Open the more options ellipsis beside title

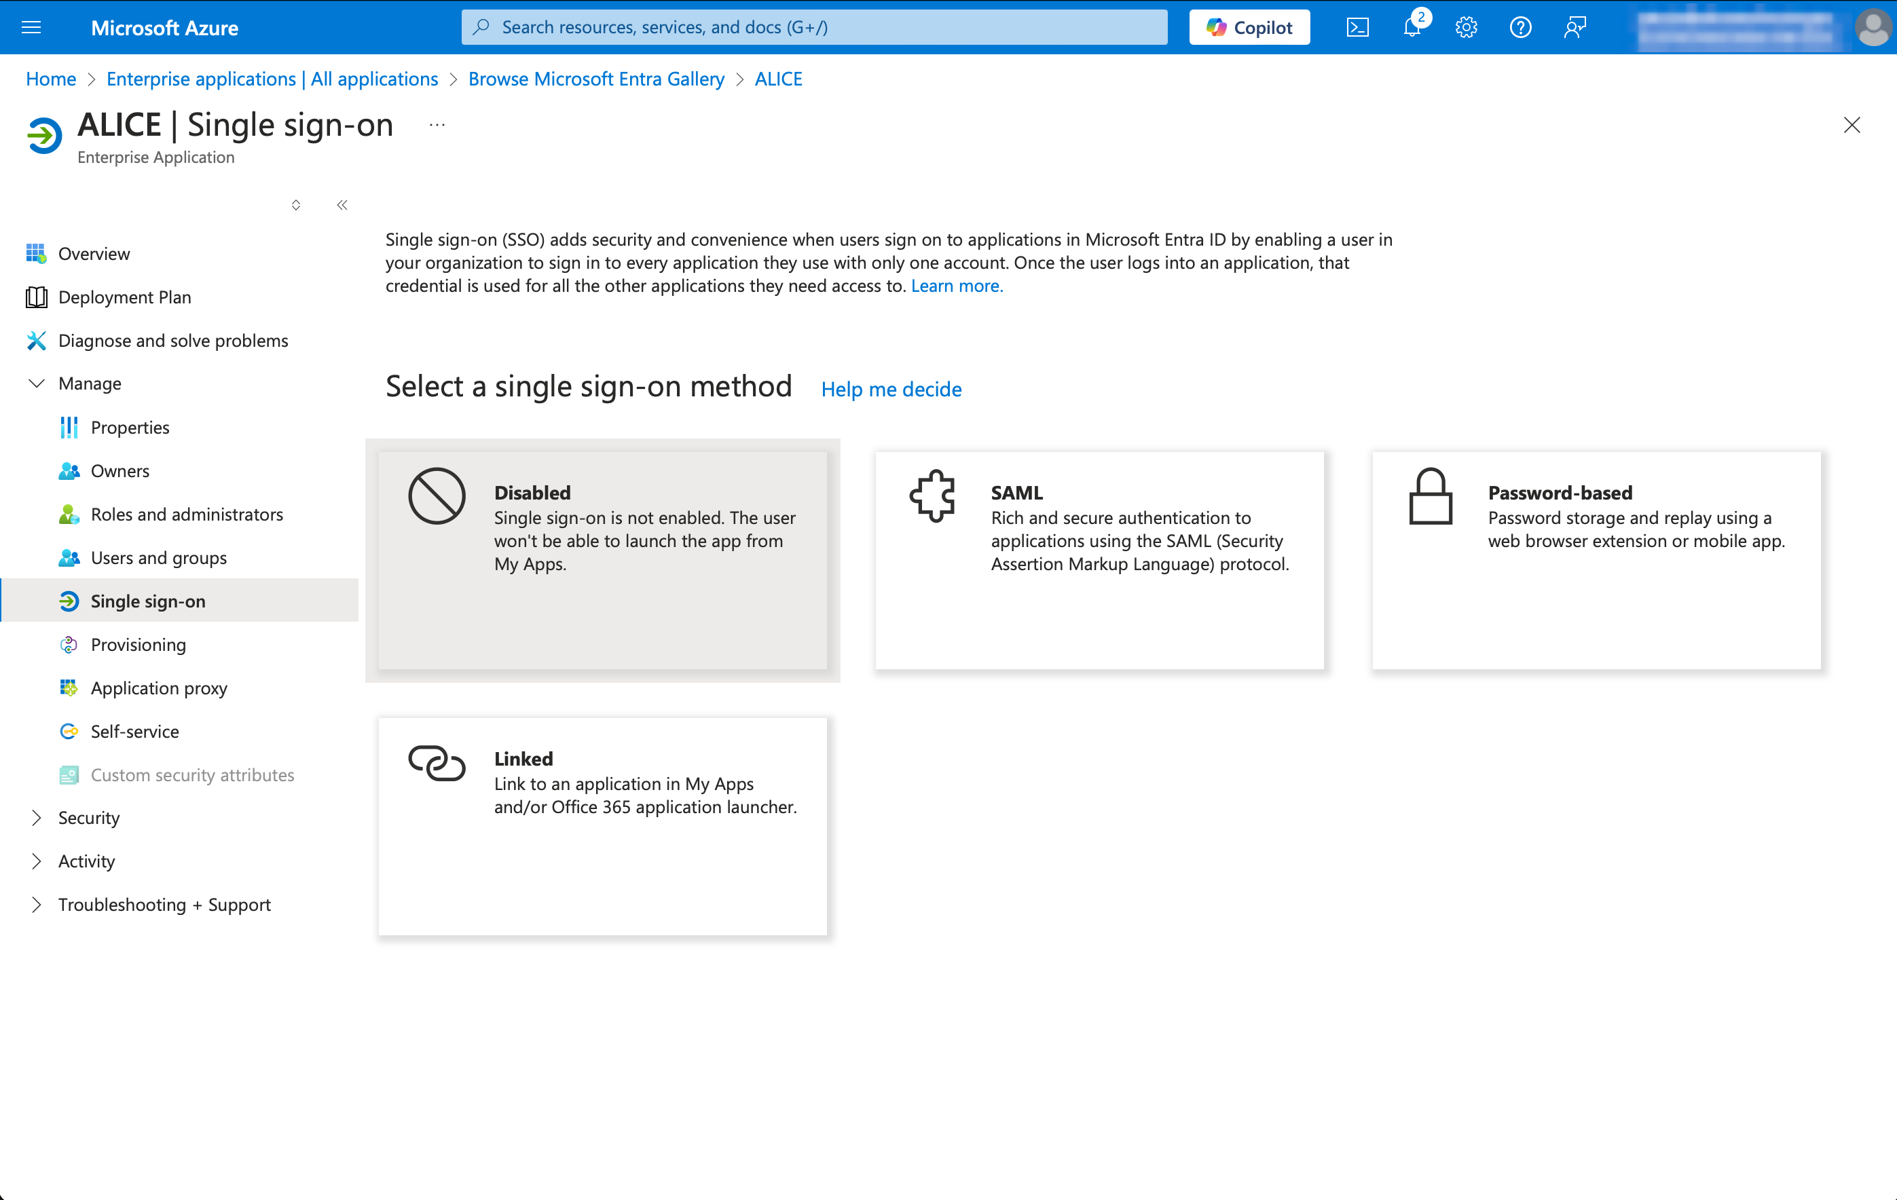(x=437, y=124)
